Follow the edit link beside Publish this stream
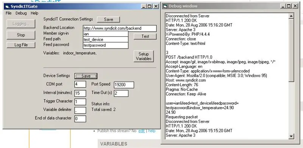This screenshot has width=303, height=148. click(141, 131)
